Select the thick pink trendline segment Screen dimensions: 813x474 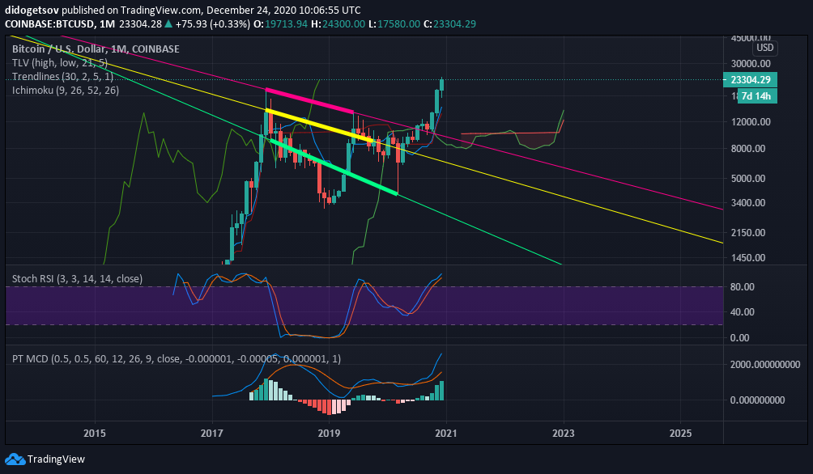[309, 100]
